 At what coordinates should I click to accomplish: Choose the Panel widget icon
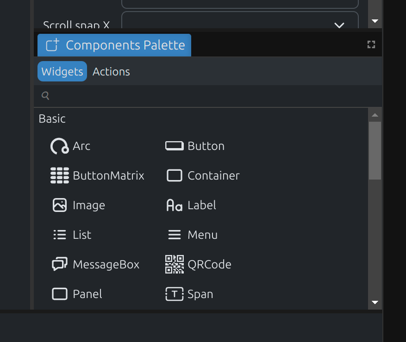[x=60, y=294]
